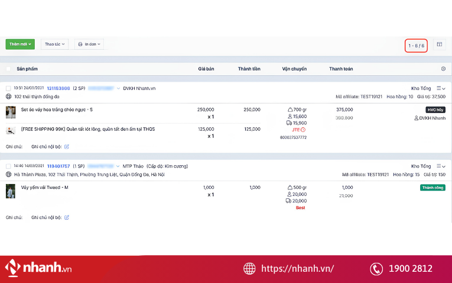Open thumbnail of Váy yếm vải Tweed

[11, 191]
